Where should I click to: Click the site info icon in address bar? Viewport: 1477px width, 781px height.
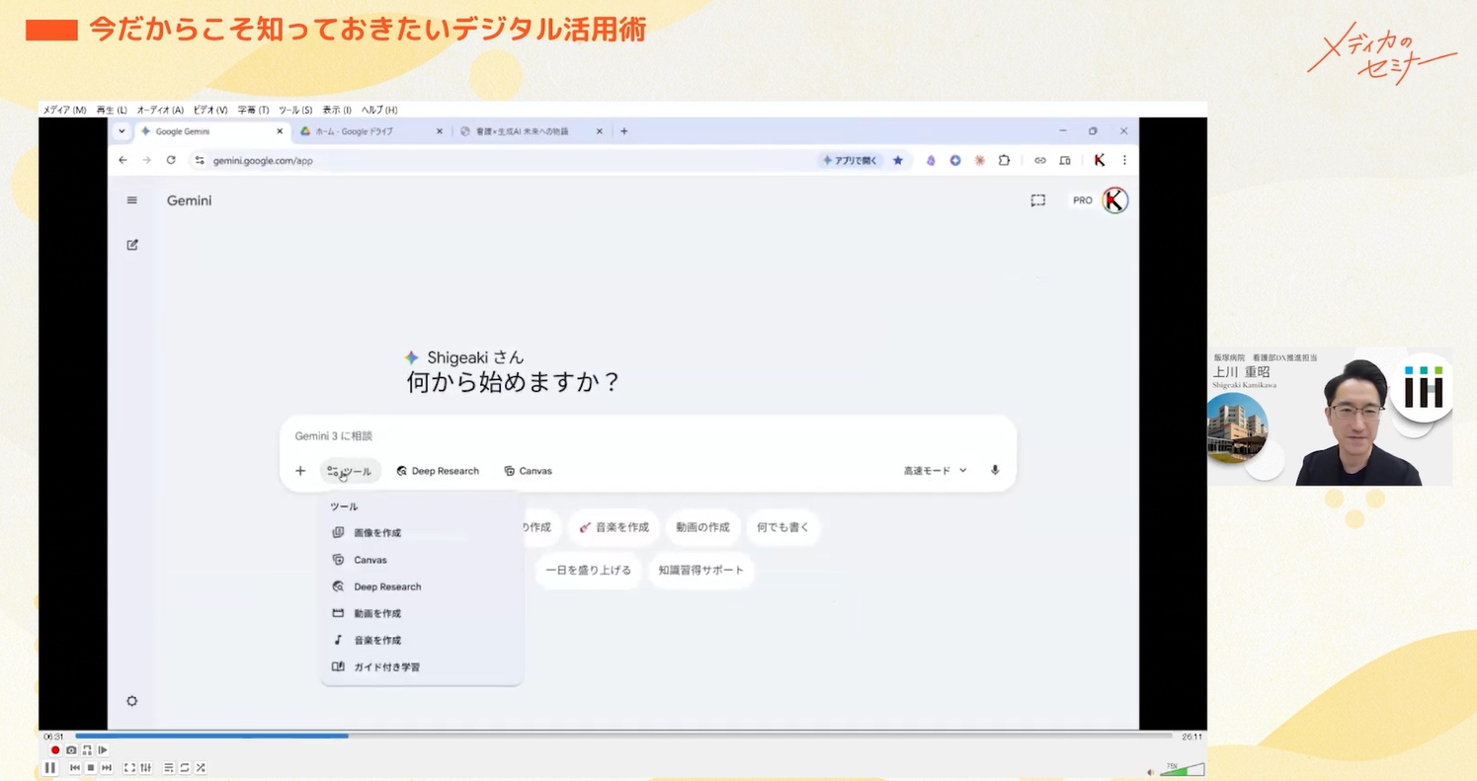[200, 160]
